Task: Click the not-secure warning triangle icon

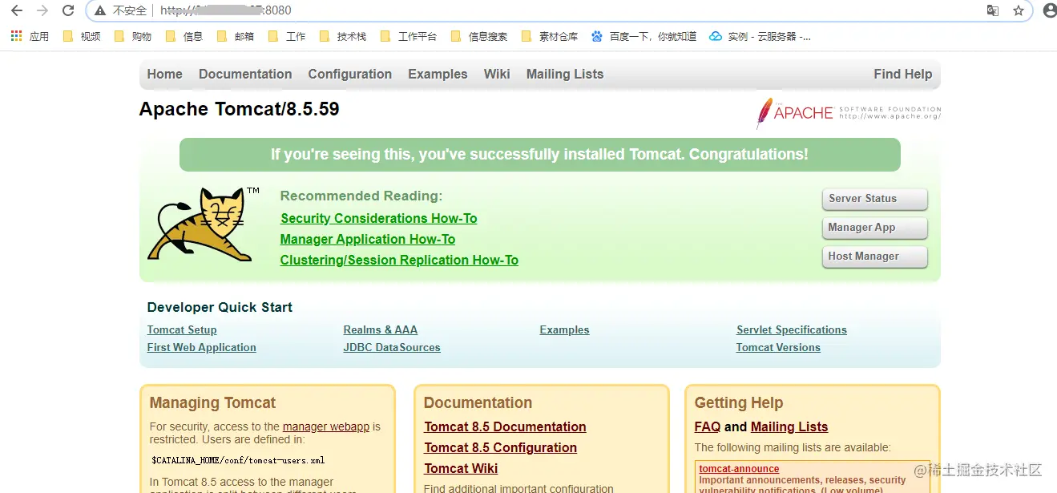Action: [100, 10]
